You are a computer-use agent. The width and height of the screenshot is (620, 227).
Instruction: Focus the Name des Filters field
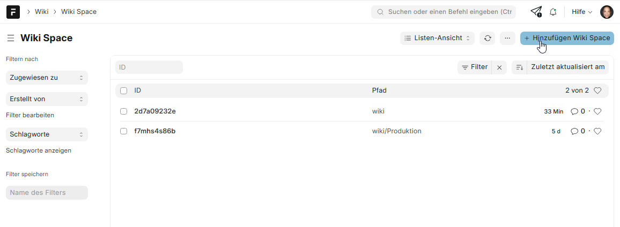47,193
